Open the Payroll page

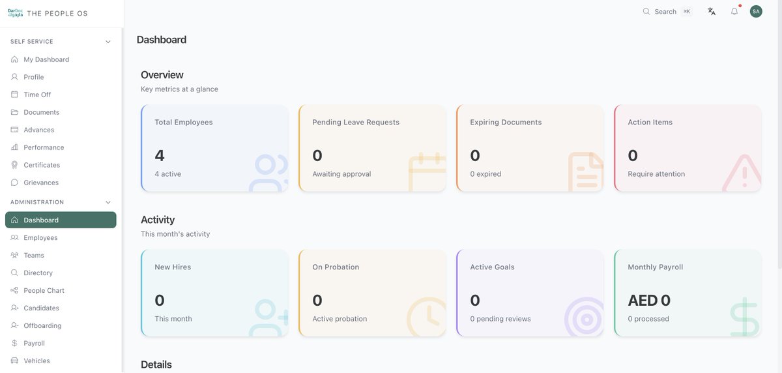click(x=61, y=344)
